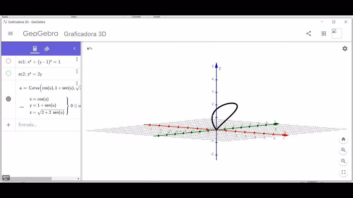Screen dimensions: 353x198
Task: Click the Share icon
Action: point(309,33)
